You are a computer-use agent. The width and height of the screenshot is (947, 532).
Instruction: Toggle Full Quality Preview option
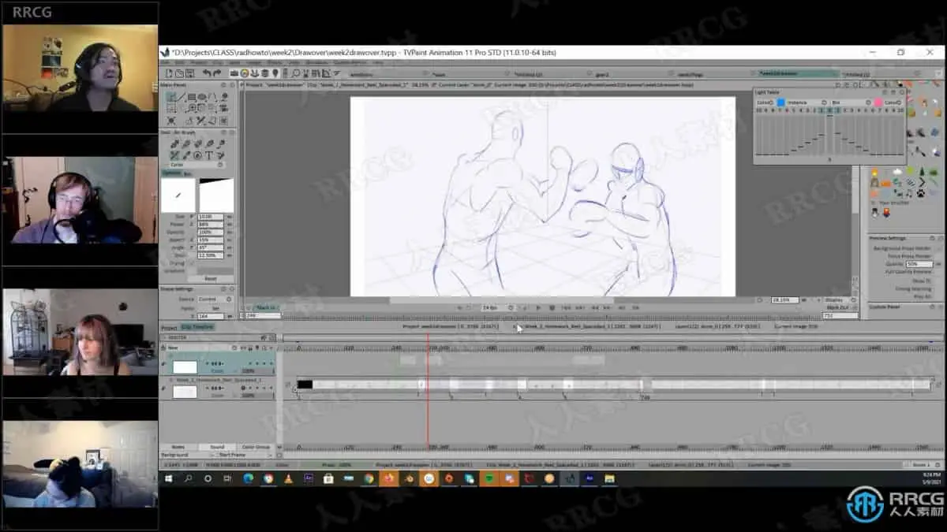(x=908, y=272)
